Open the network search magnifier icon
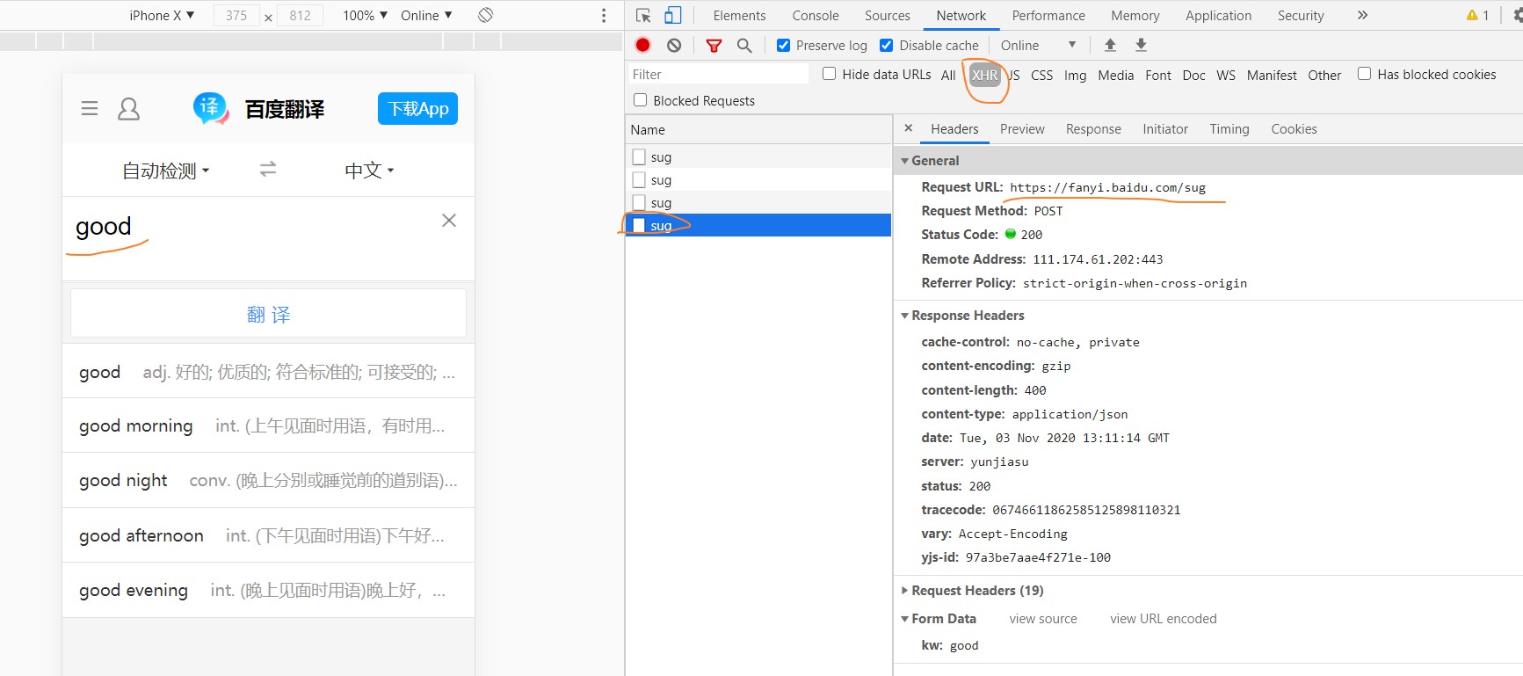Image resolution: width=1523 pixels, height=676 pixels. 744,46
